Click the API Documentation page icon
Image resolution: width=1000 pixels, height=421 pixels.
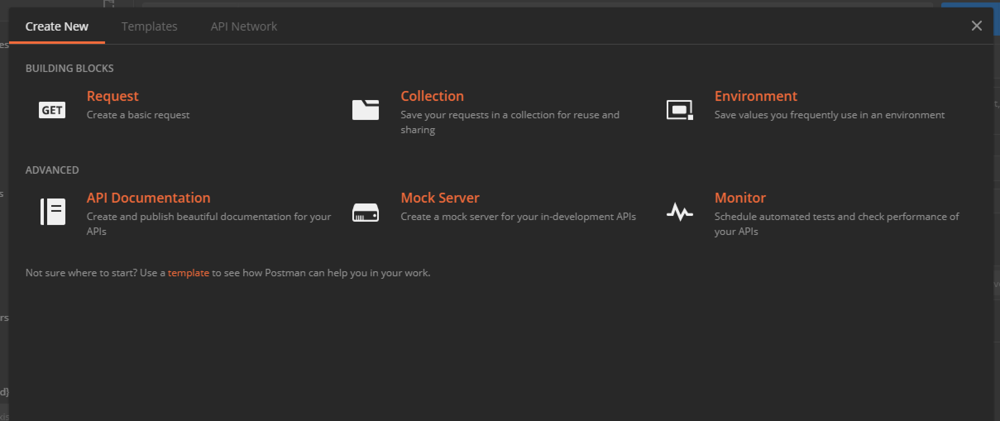(x=53, y=212)
